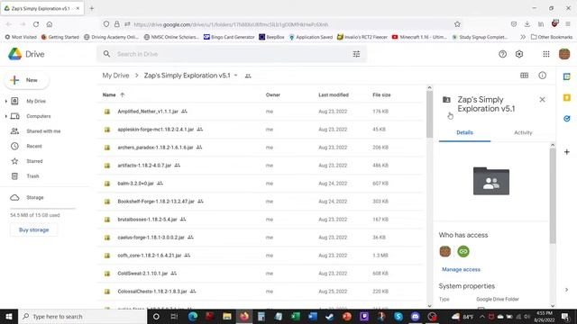This screenshot has height=324, width=577.
Task: Expand My Drive tree arrow
Action: coord(6,101)
